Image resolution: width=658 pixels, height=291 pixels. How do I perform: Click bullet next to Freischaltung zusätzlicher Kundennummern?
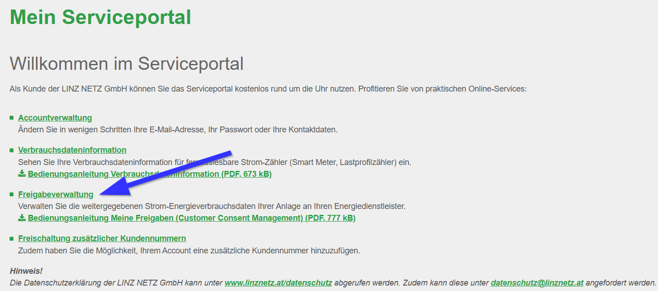pyautogui.click(x=12, y=238)
